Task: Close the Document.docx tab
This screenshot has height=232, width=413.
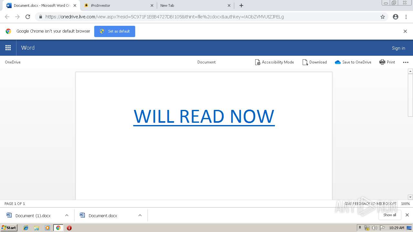Action: tap(75, 5)
